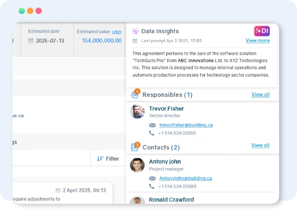Select the Ronald Crawford contact name
The width and height of the screenshot is (297, 213).
[x=171, y=200]
